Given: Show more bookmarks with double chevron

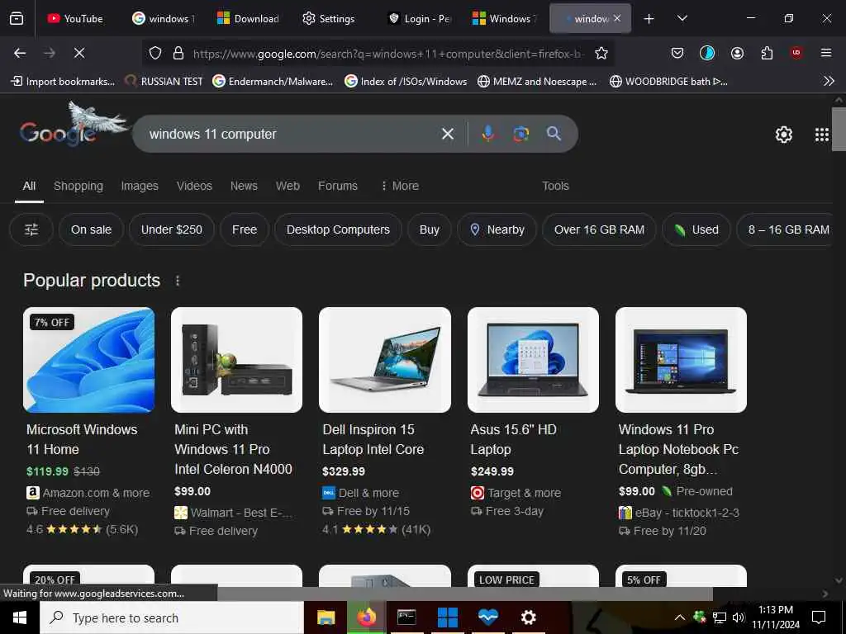Looking at the screenshot, I should 829,82.
